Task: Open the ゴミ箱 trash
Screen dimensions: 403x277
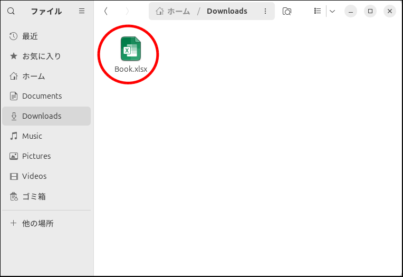Action: coord(34,196)
